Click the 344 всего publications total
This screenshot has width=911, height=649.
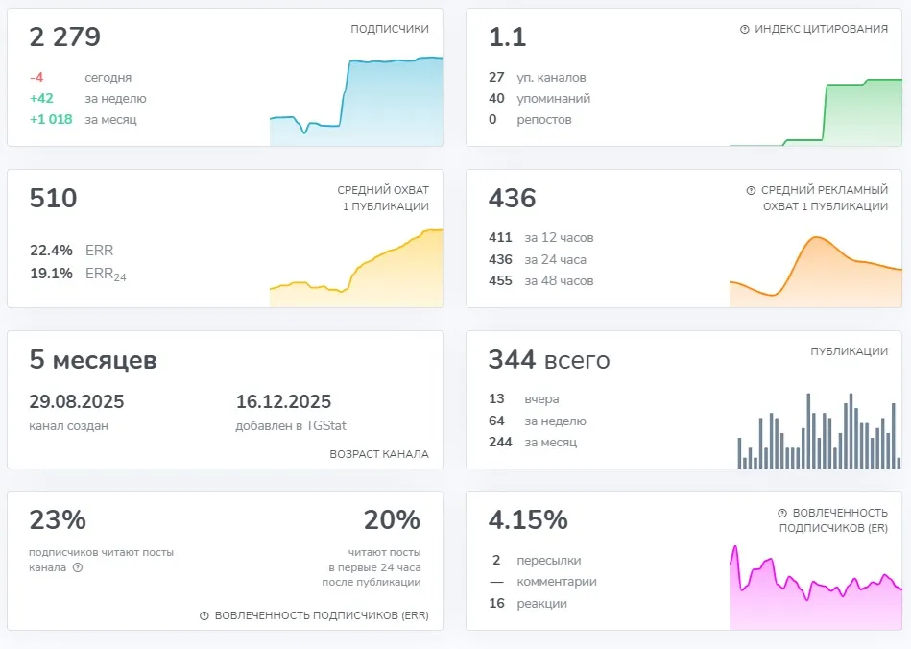pos(549,360)
